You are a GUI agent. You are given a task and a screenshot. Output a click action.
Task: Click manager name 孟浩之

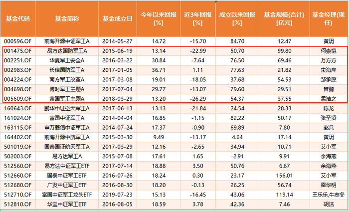pos(328,99)
